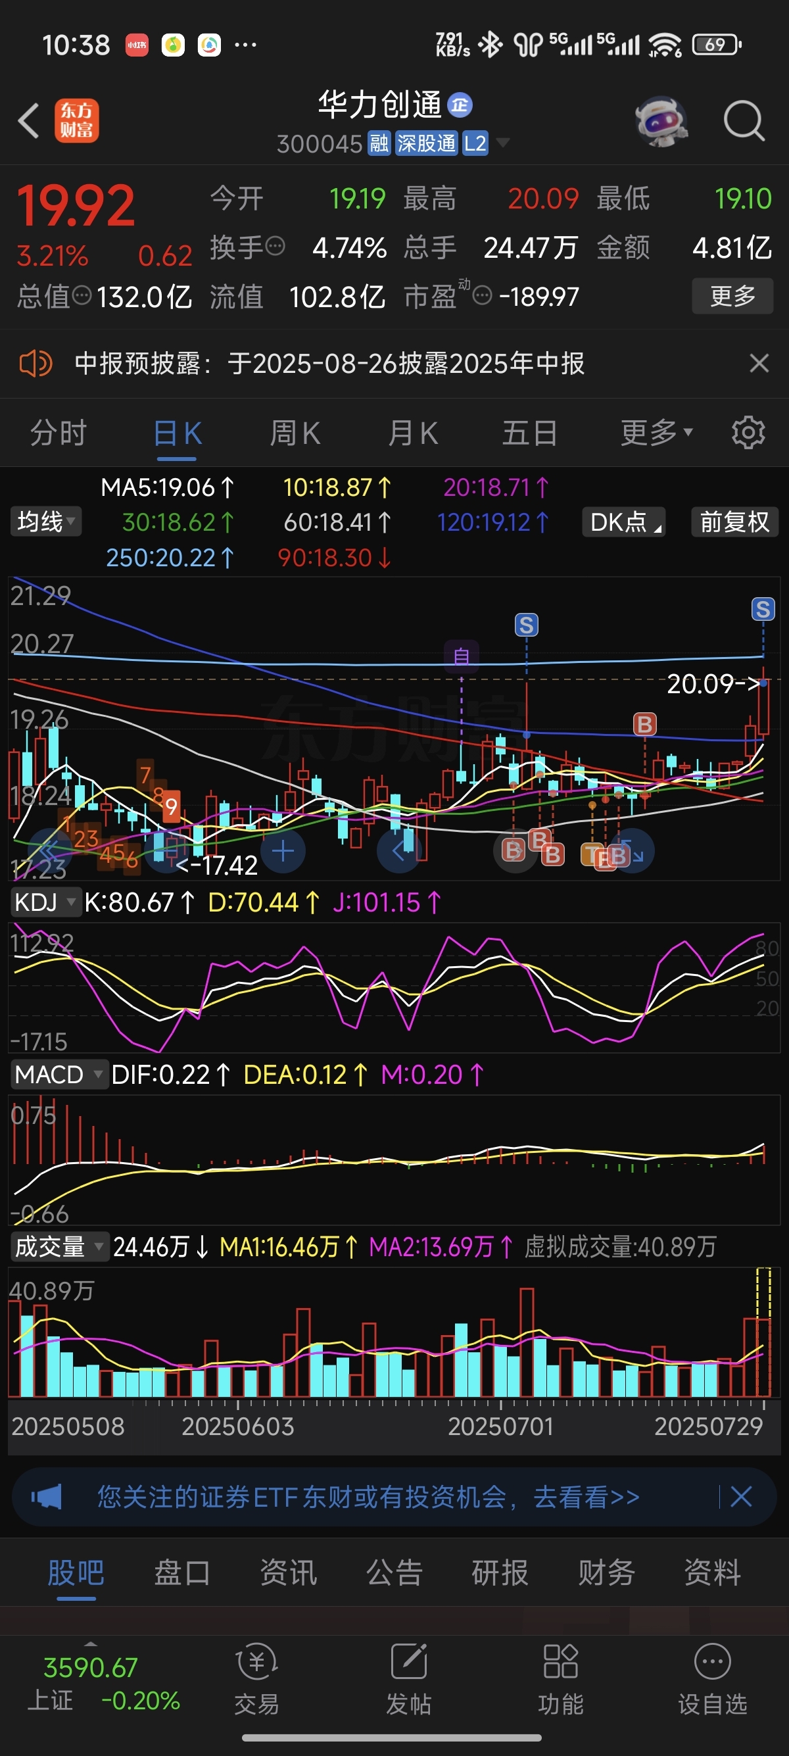Tap the info icon beside 总值
The image size is (789, 1756).
pyautogui.click(x=82, y=296)
